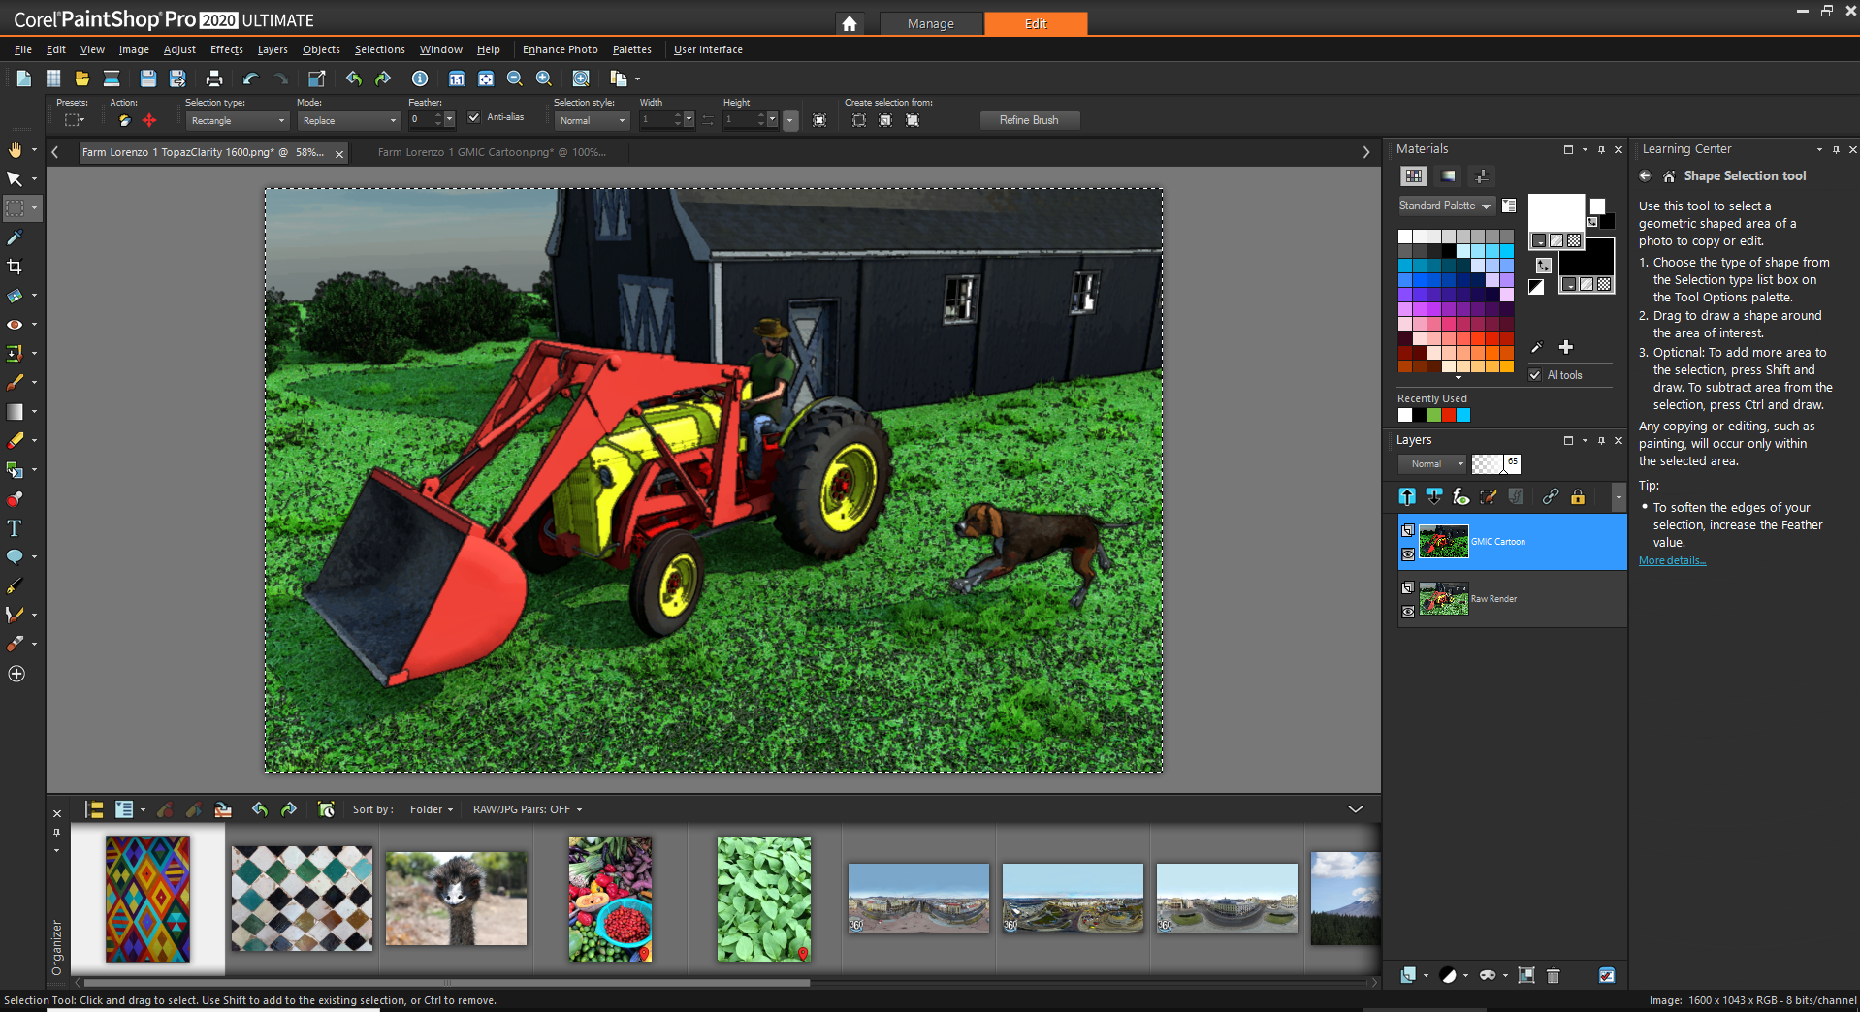
Task: Open the More details link
Action: [1672, 560]
